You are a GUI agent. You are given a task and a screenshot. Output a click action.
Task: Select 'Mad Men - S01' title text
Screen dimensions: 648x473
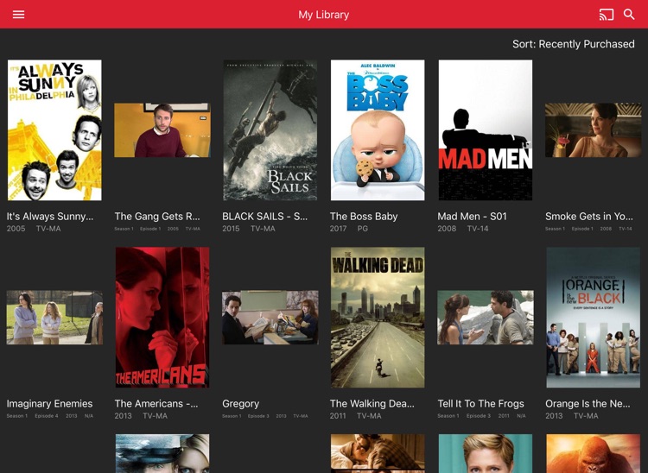[x=472, y=217]
